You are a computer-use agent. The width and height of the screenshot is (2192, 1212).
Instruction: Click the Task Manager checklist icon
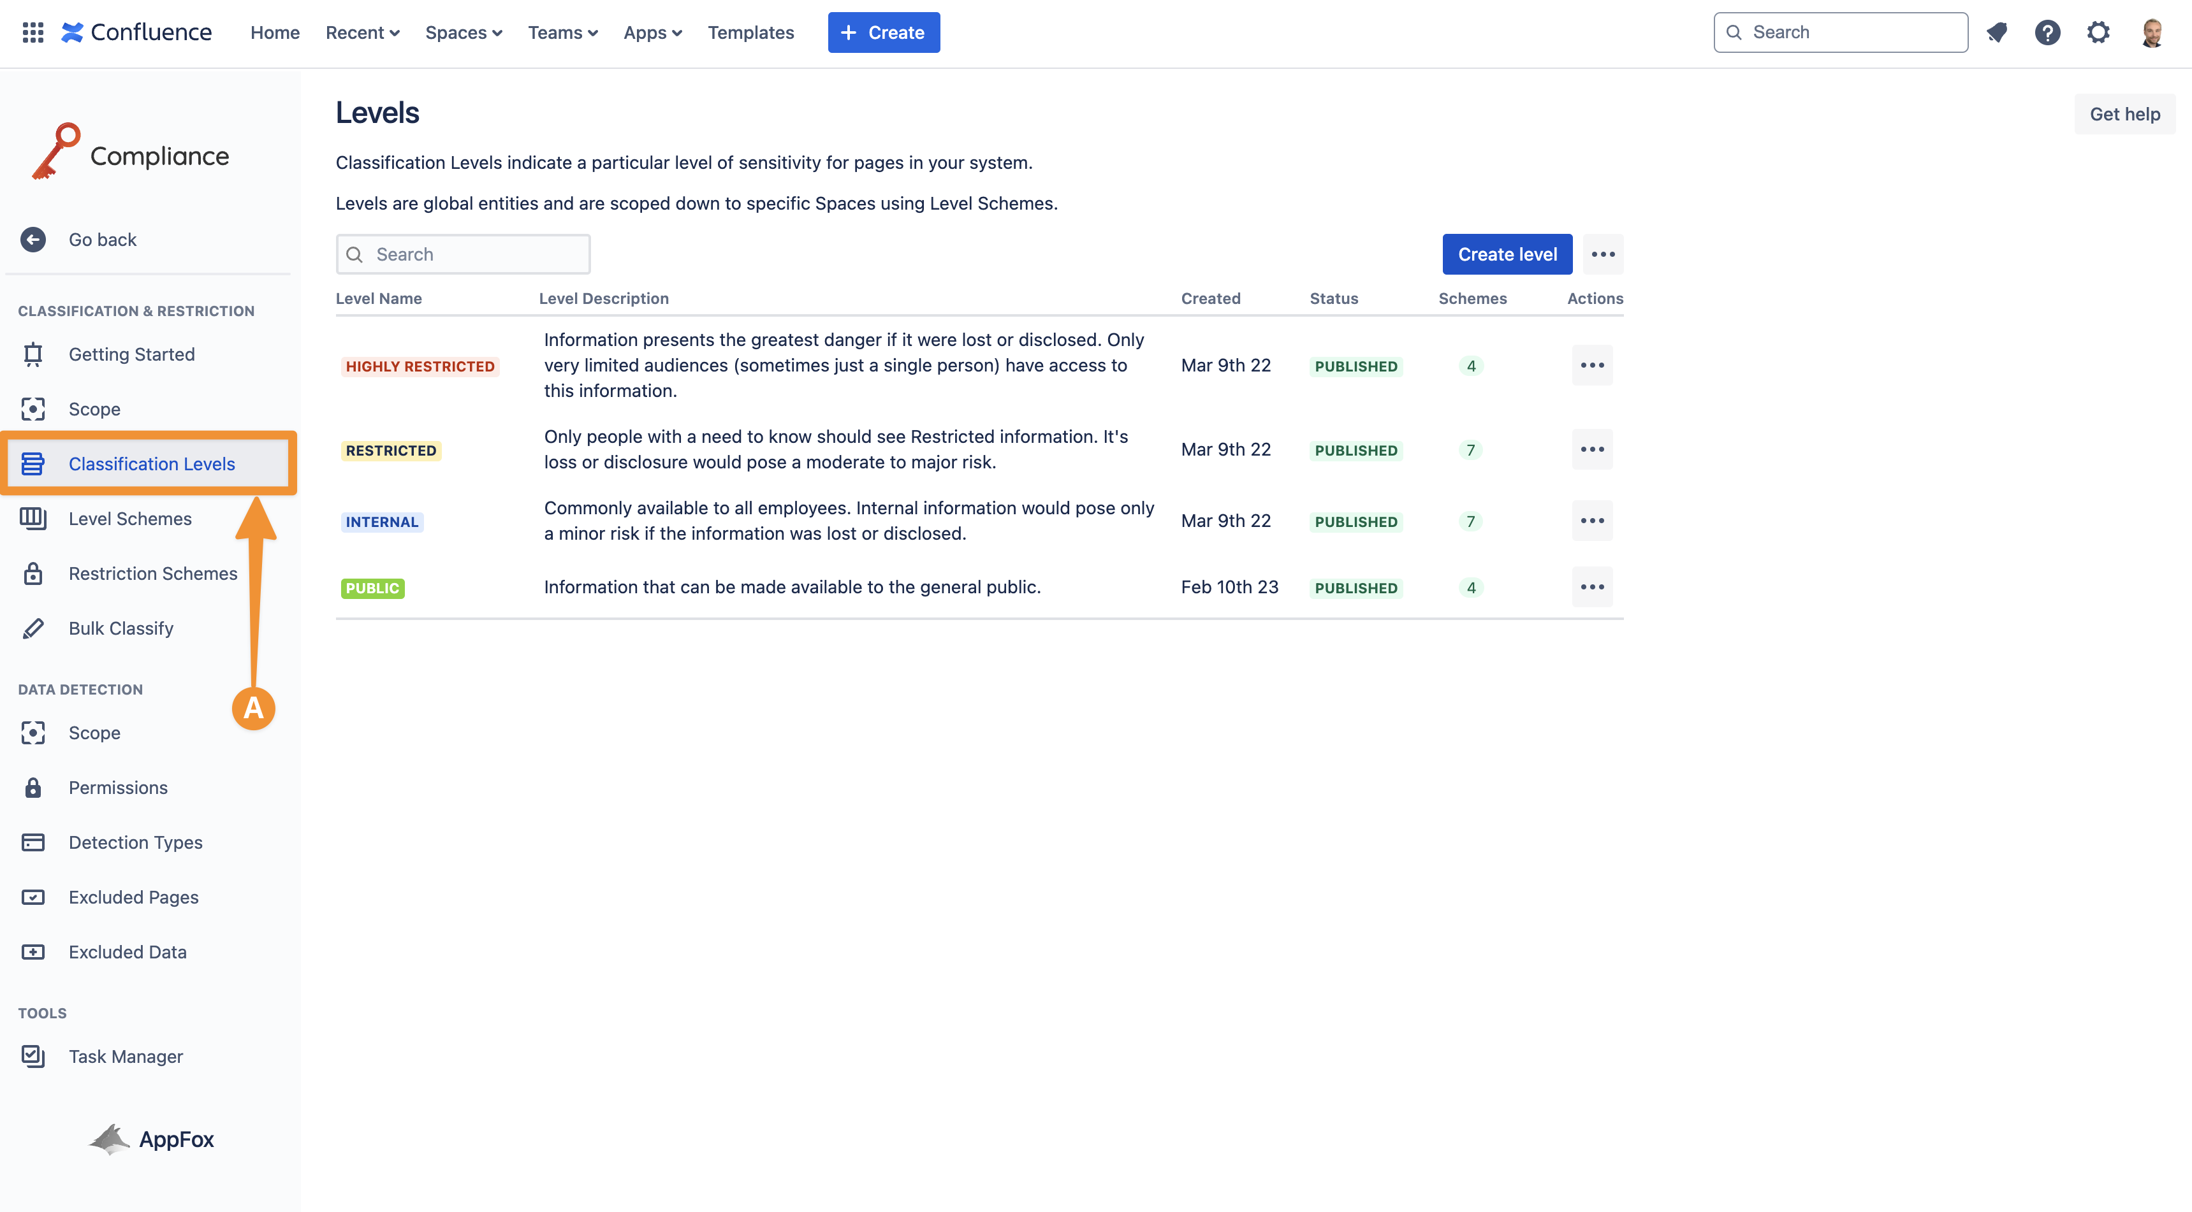[x=33, y=1057]
